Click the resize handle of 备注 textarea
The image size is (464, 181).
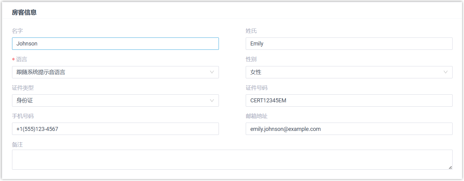(450, 167)
